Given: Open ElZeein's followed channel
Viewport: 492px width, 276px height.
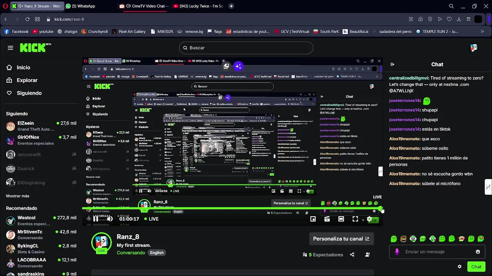Looking at the screenshot, I should coord(41,126).
